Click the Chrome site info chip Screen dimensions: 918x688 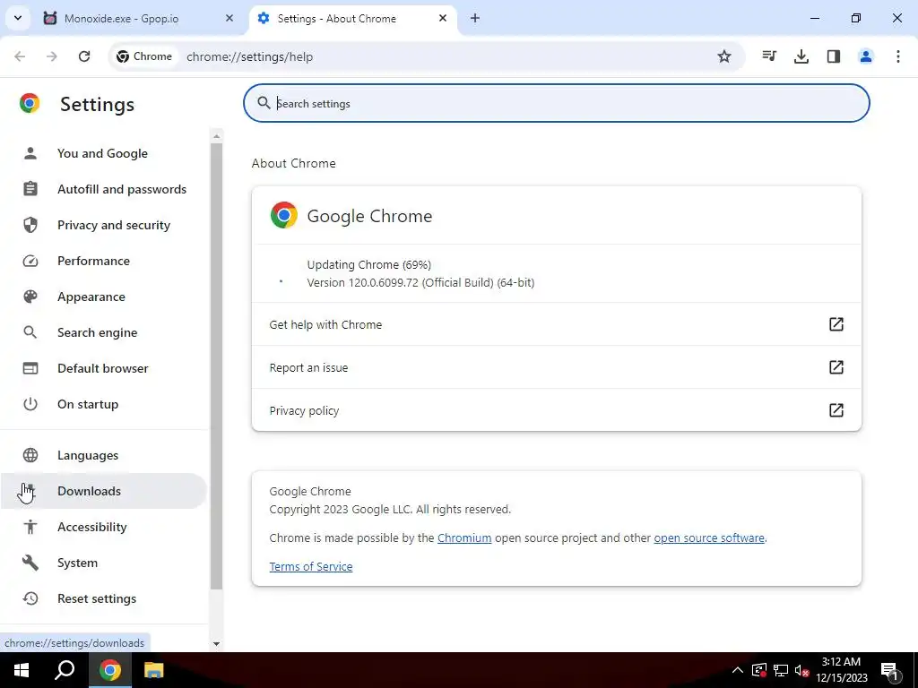pyautogui.click(x=144, y=56)
